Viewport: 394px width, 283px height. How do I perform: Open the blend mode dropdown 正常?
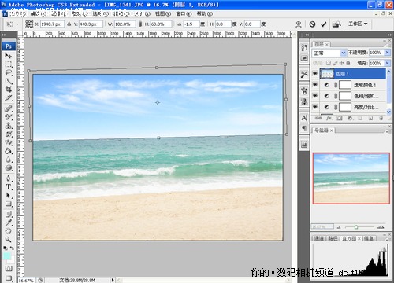point(329,53)
